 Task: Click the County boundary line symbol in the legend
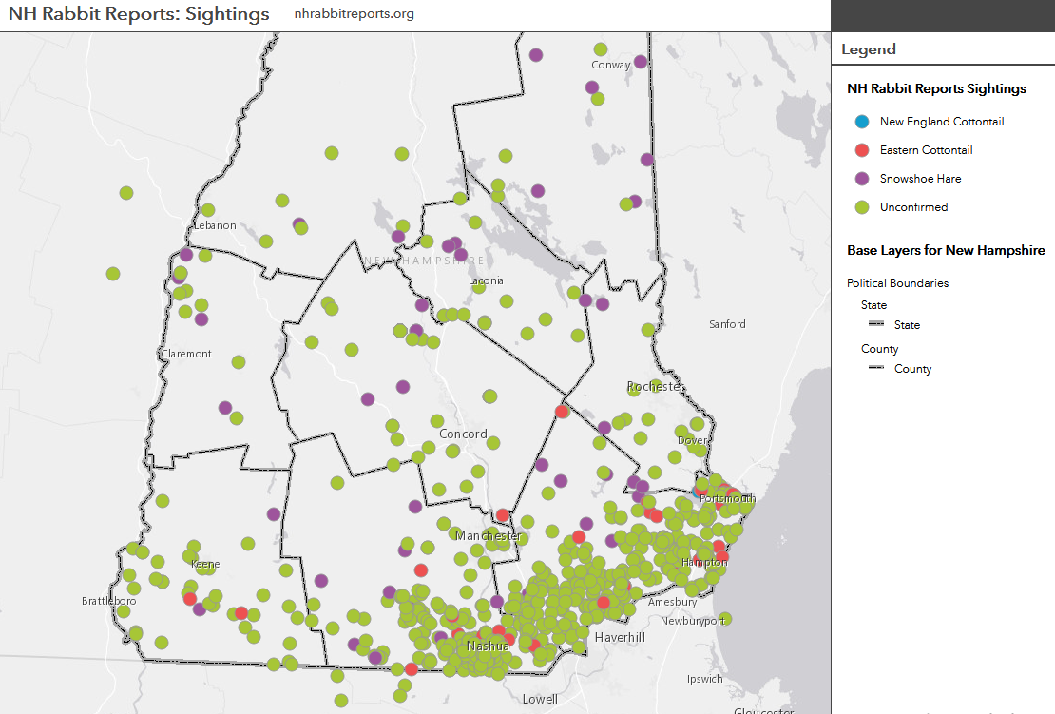click(x=876, y=367)
